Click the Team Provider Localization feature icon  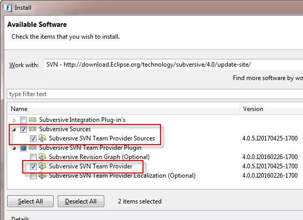[42, 176]
